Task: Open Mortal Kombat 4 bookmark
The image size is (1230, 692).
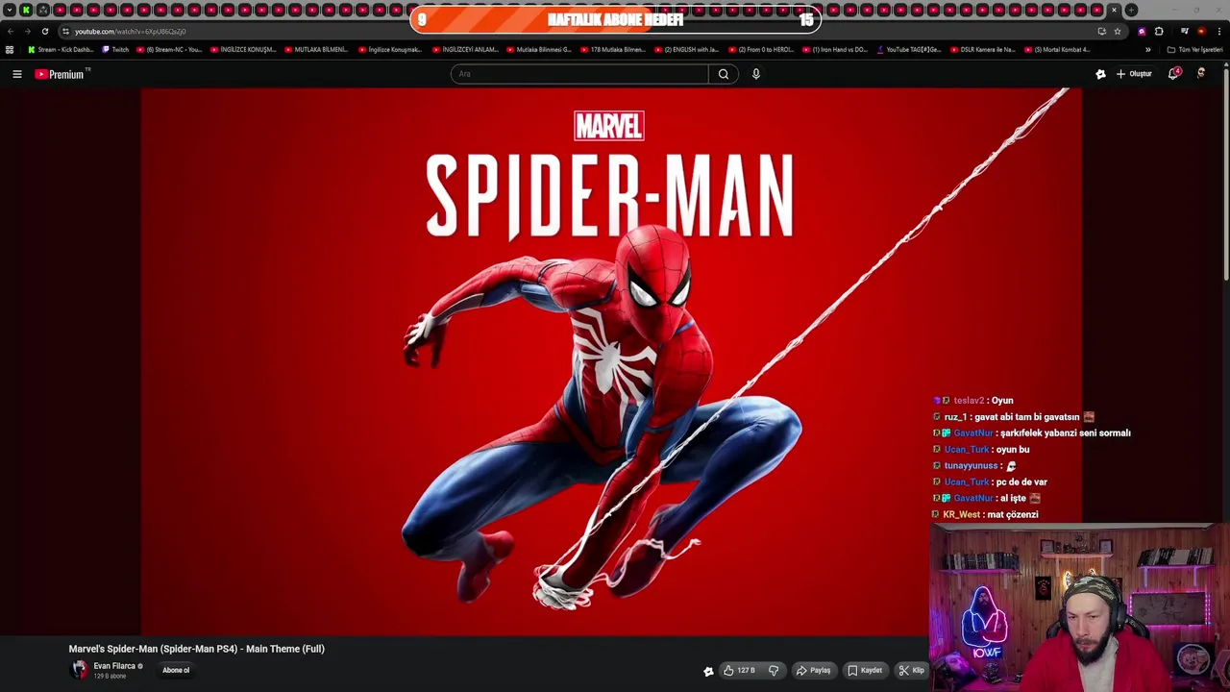Action: (1057, 50)
